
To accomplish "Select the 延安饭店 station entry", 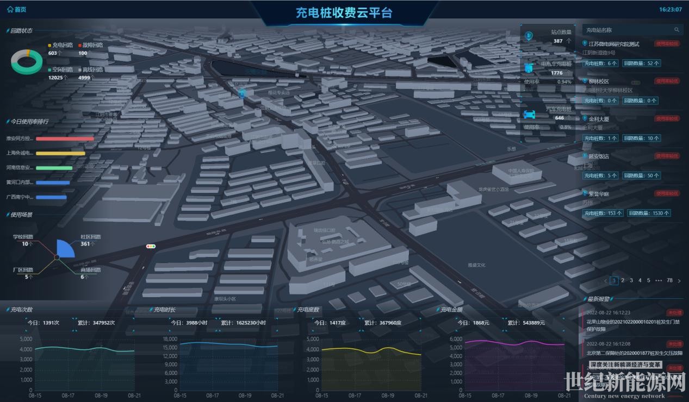I will coord(599,156).
